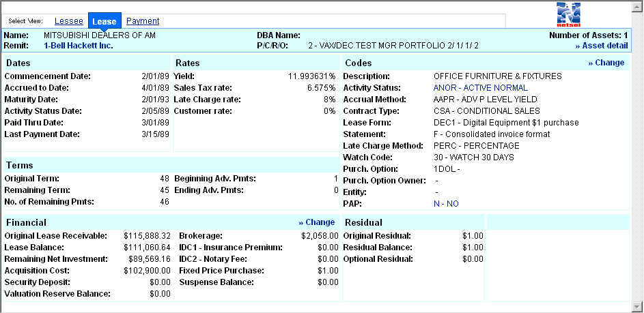
Task: Click the Change link in Financial section
Action: pyautogui.click(x=317, y=222)
